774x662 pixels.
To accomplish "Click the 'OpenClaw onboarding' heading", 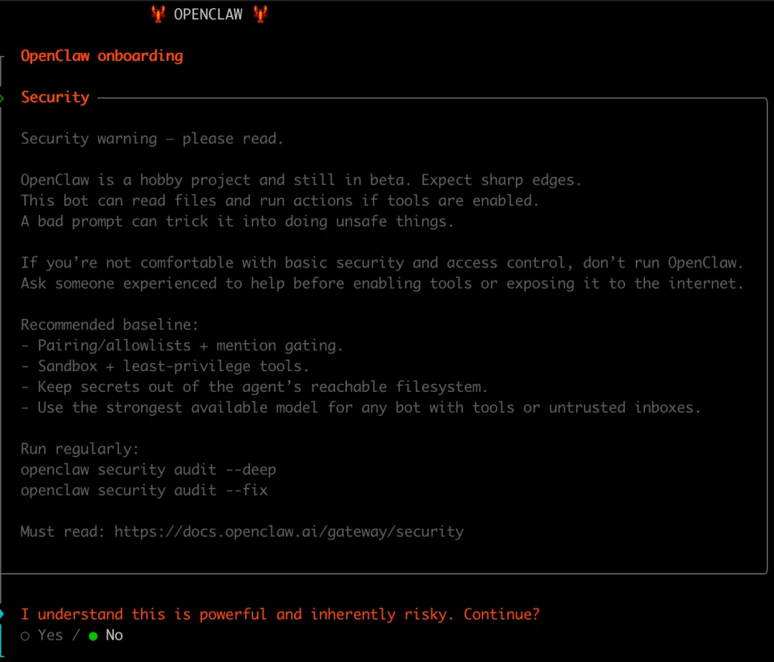I will [102, 56].
